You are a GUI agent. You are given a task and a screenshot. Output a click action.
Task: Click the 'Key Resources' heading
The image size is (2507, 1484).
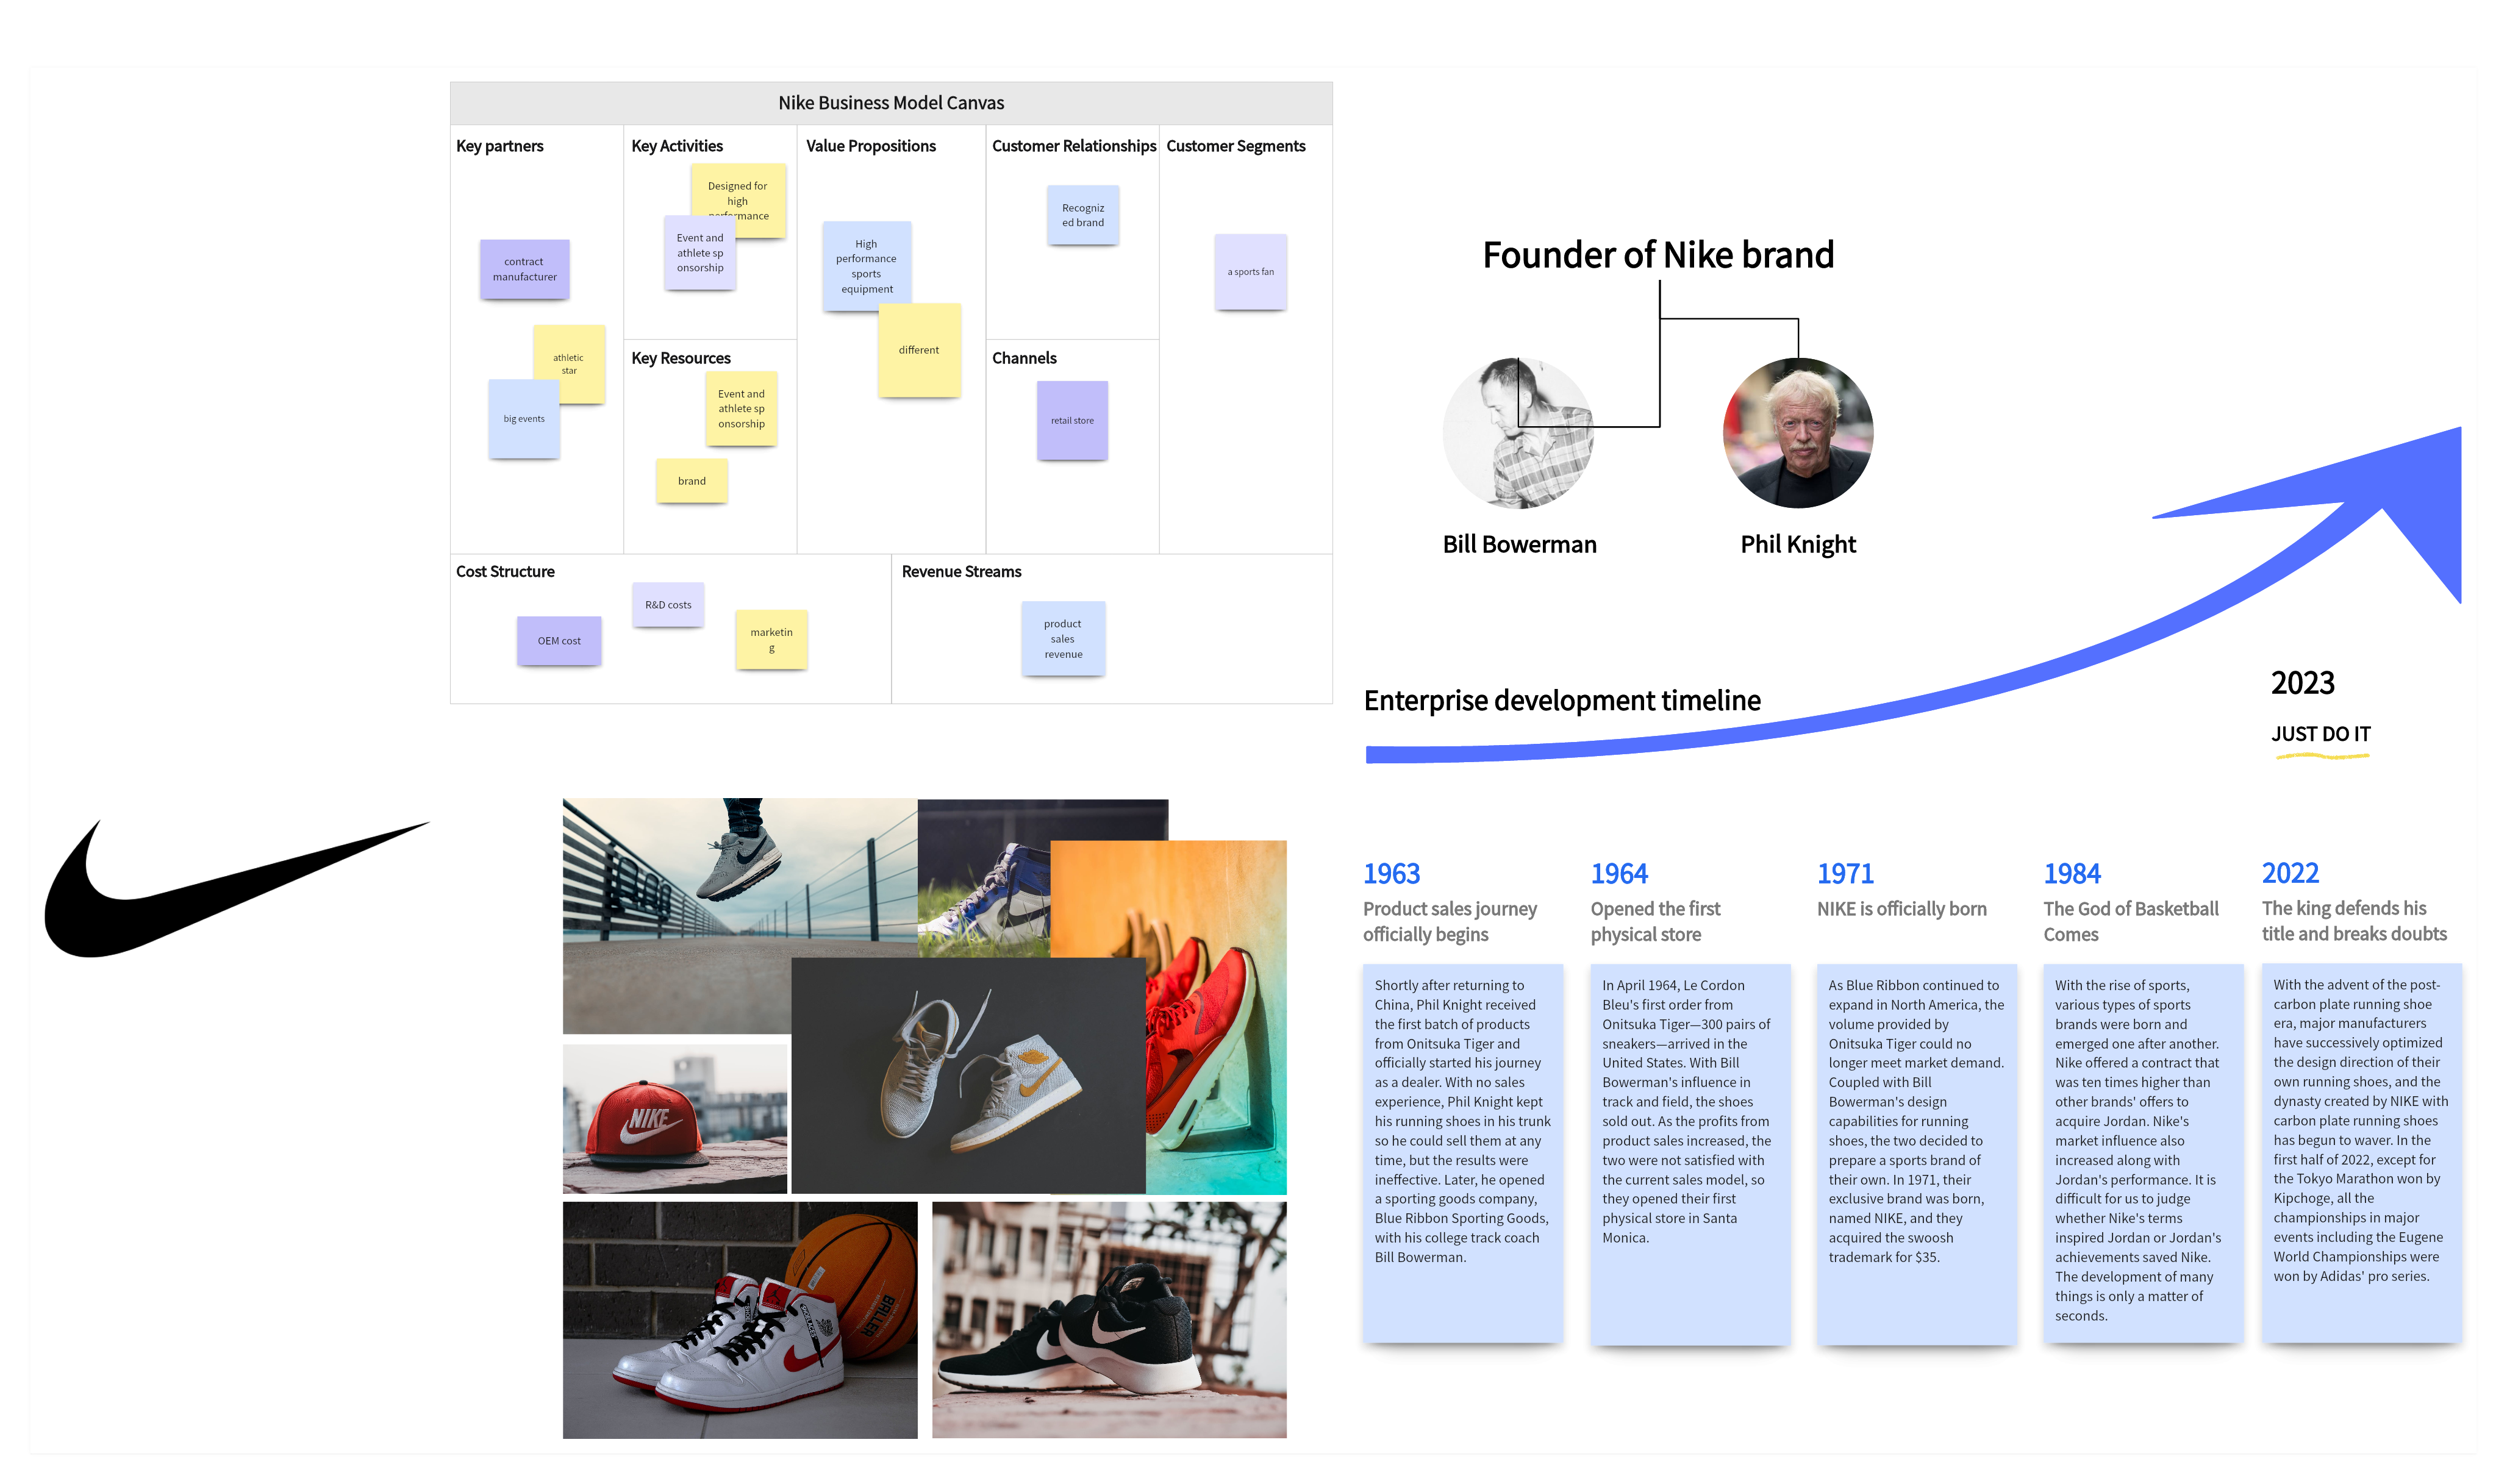tap(681, 358)
